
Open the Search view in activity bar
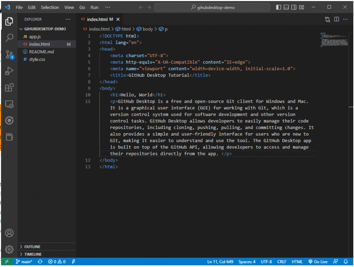(9, 37)
